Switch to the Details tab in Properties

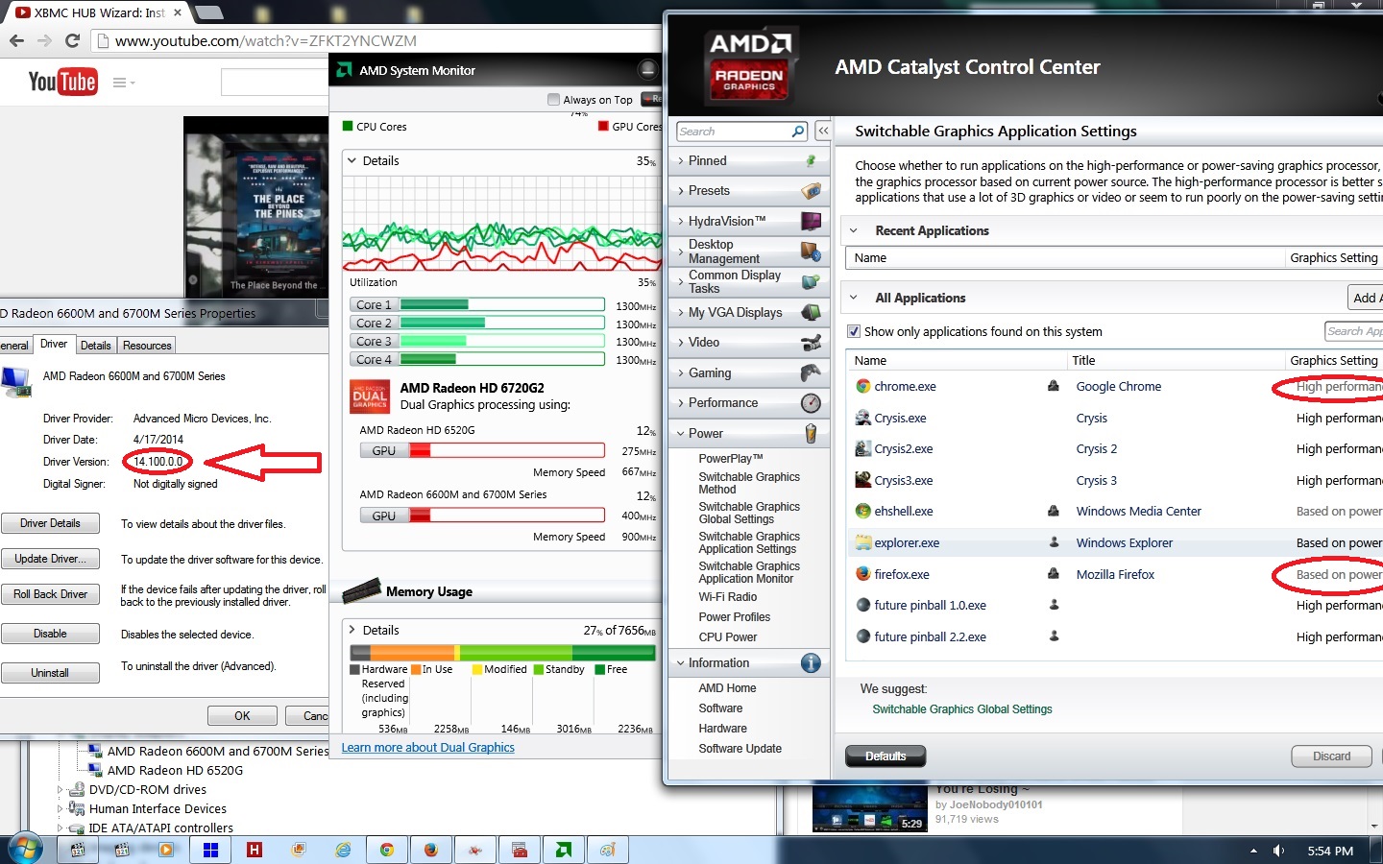95,346
